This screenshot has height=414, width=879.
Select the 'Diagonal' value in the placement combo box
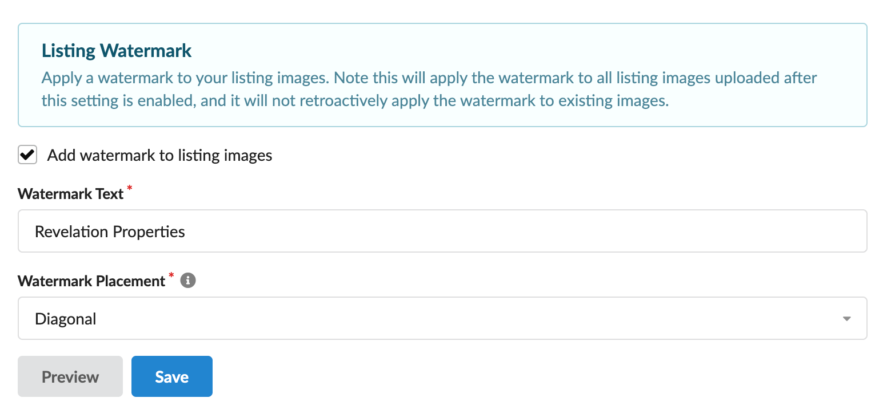click(x=66, y=319)
